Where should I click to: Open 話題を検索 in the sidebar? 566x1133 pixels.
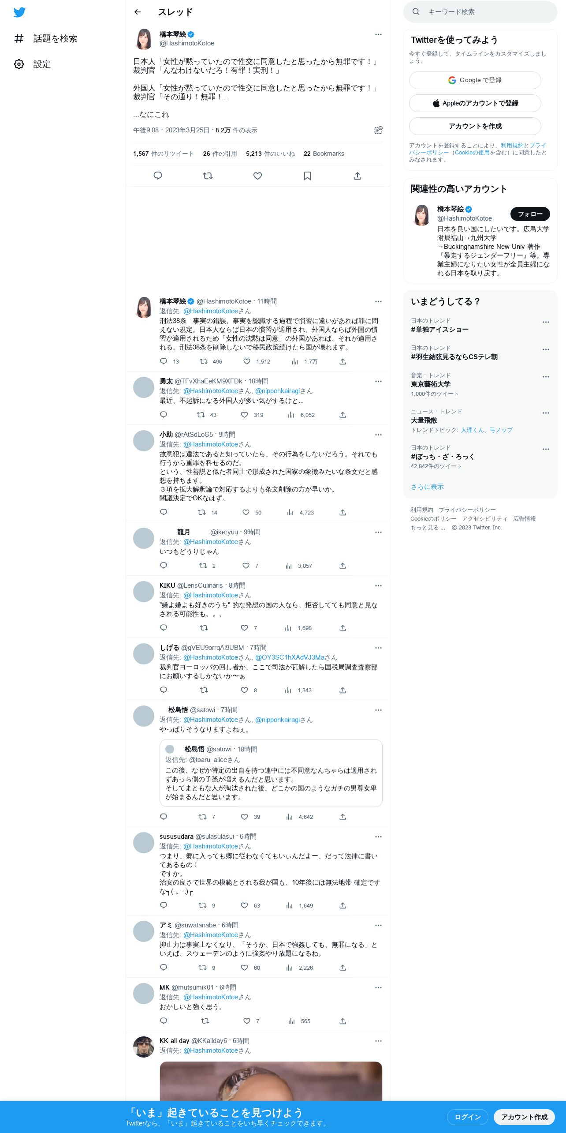pyautogui.click(x=46, y=38)
